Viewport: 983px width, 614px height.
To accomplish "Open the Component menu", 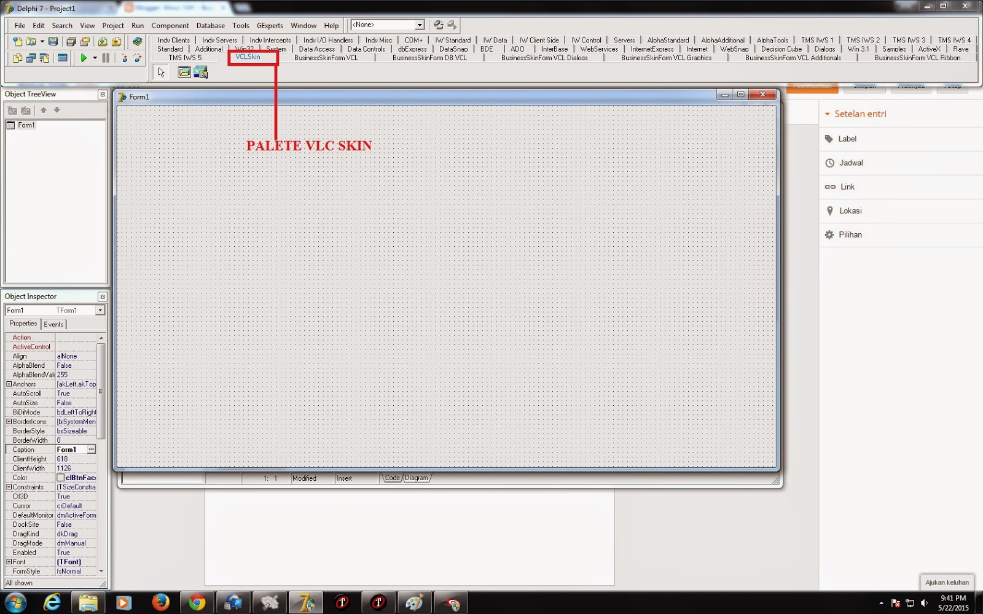I will [x=170, y=25].
